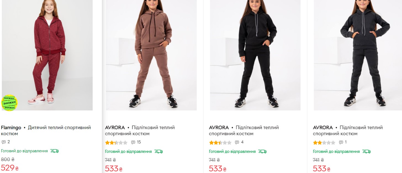
Task: Click the delivery truck icon under the dark gray suit
Action: coord(366,151)
